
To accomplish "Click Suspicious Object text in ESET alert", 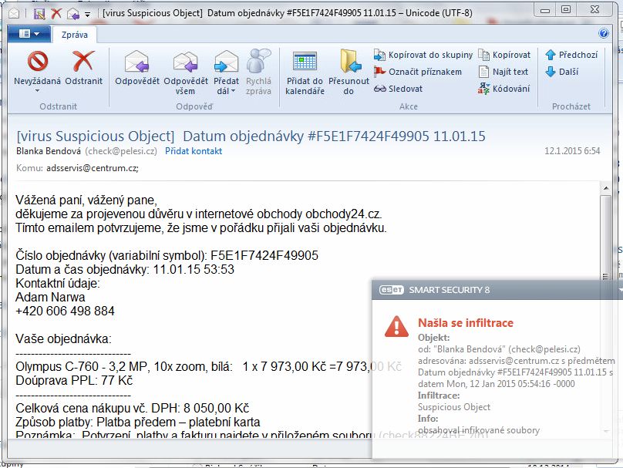I will tap(454, 407).
